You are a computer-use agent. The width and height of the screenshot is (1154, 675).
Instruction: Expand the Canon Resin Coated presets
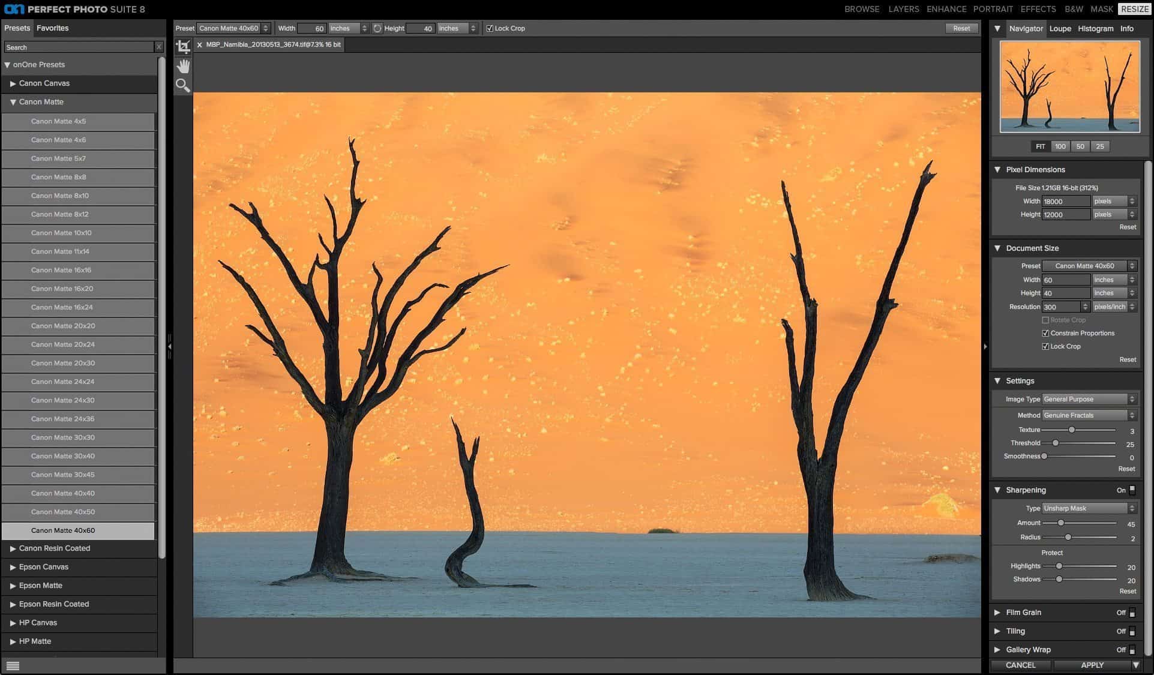tap(13, 548)
